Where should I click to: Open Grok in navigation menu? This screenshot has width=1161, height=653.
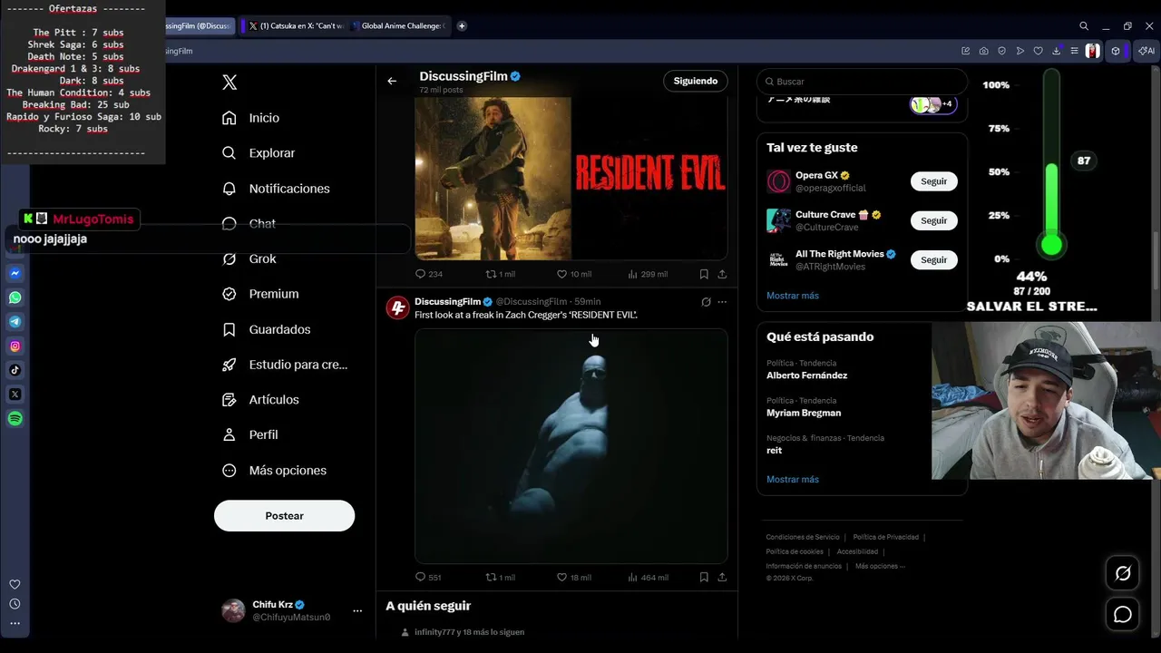[x=249, y=258]
